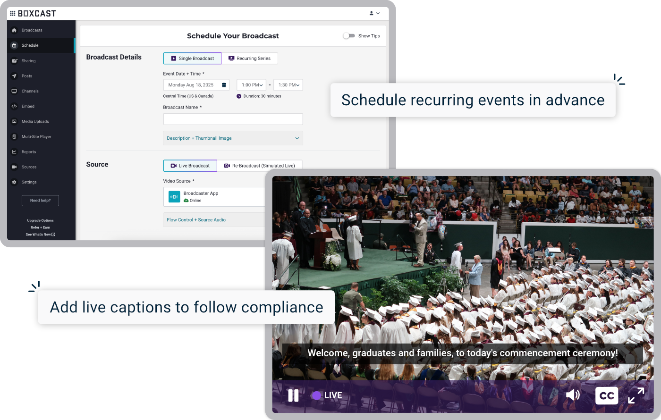
Task: Click the Broadcast Name input field
Action: tap(233, 119)
